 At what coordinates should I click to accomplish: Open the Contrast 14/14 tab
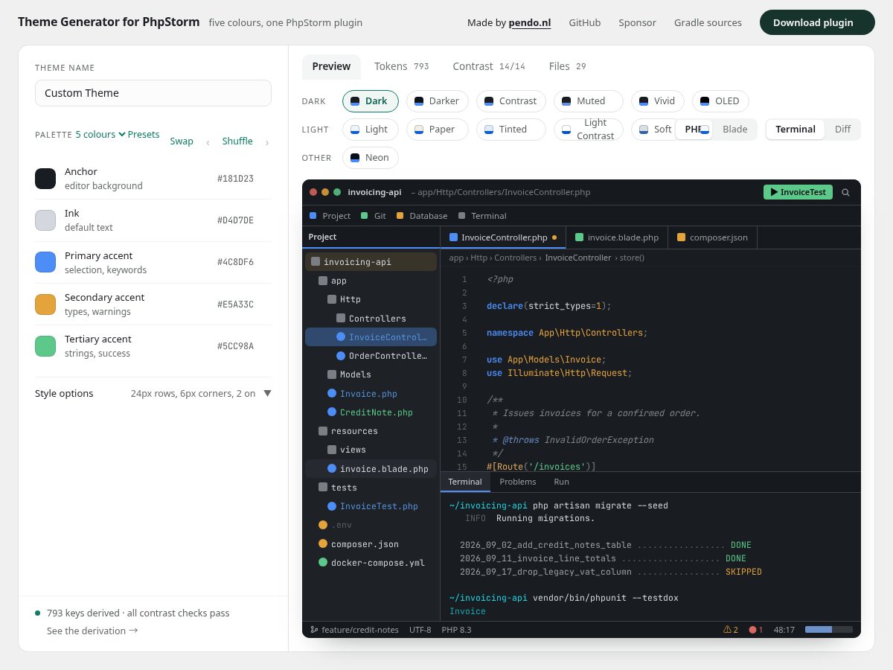pyautogui.click(x=489, y=66)
